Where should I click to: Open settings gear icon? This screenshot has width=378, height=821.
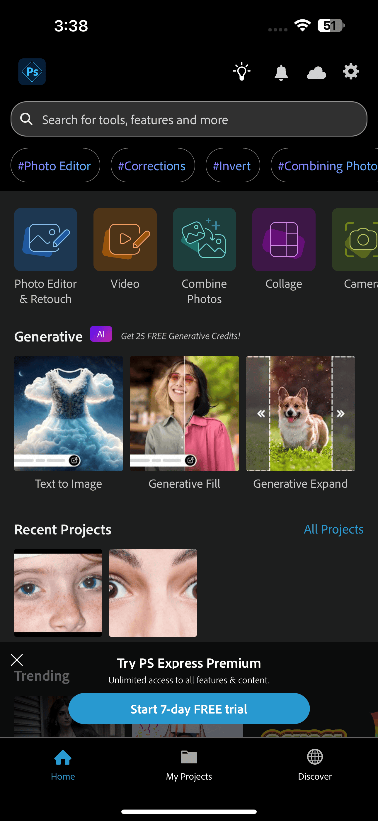pyautogui.click(x=351, y=71)
